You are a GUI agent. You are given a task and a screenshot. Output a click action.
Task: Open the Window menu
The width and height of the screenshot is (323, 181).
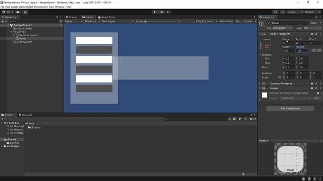60,7
